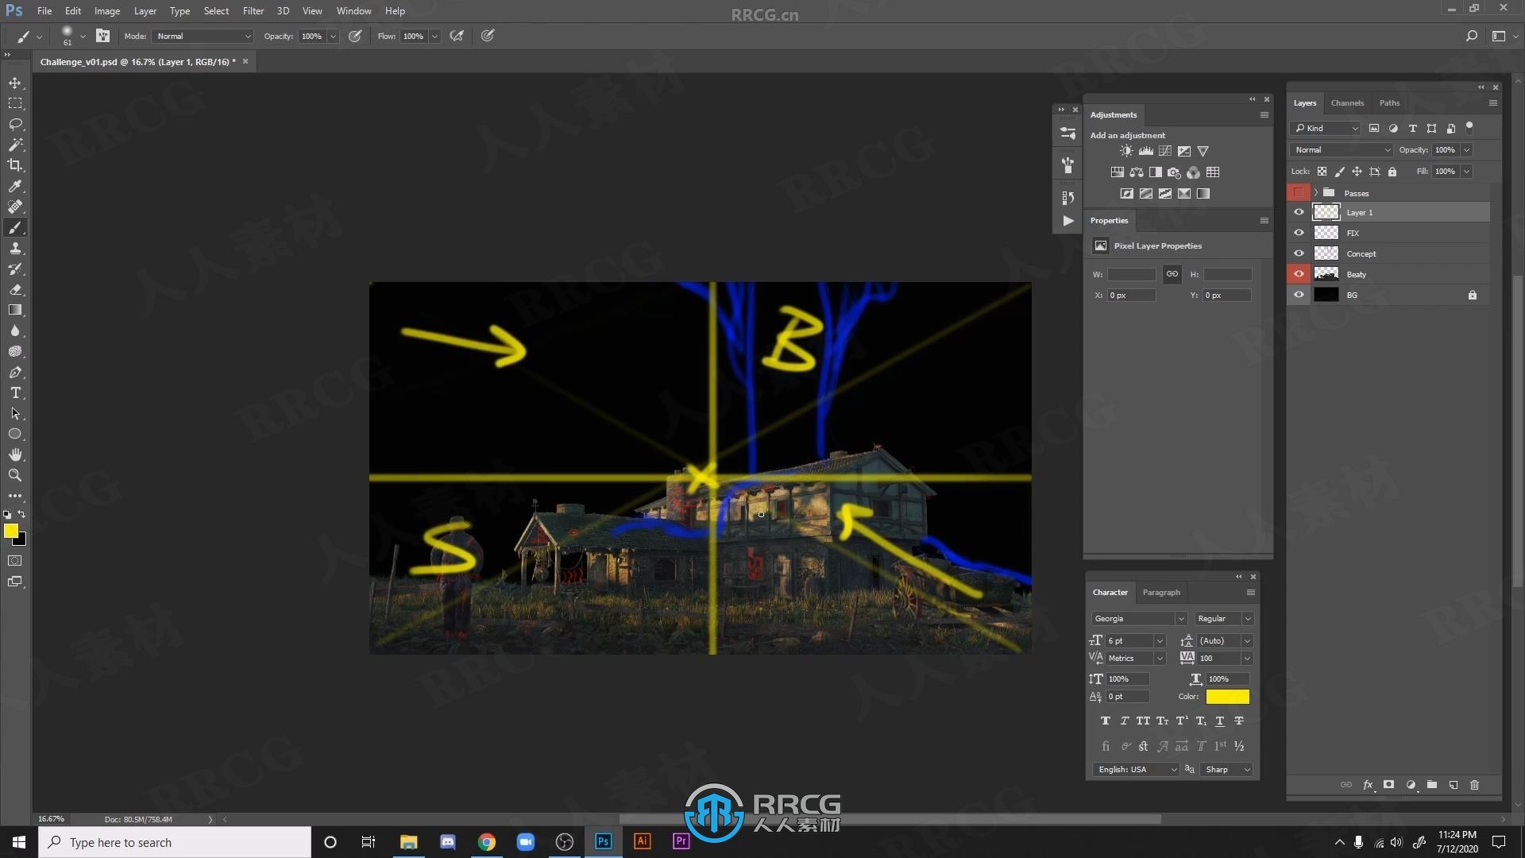Select the Type tool
1525x858 pixels.
click(14, 392)
